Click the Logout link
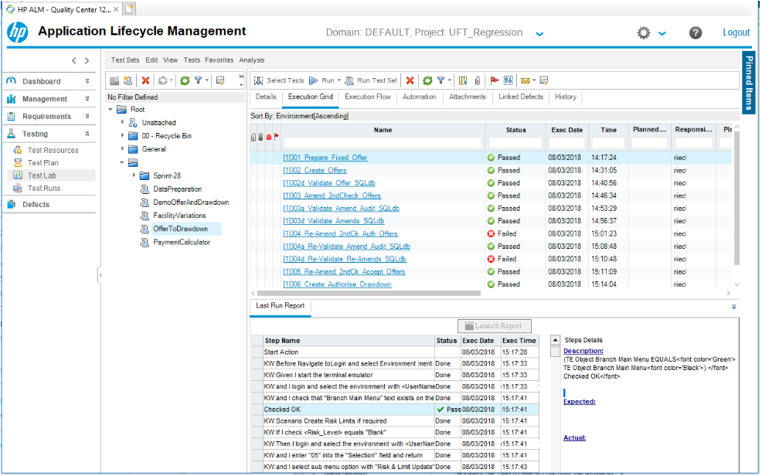The width and height of the screenshot is (762, 476). (x=736, y=32)
